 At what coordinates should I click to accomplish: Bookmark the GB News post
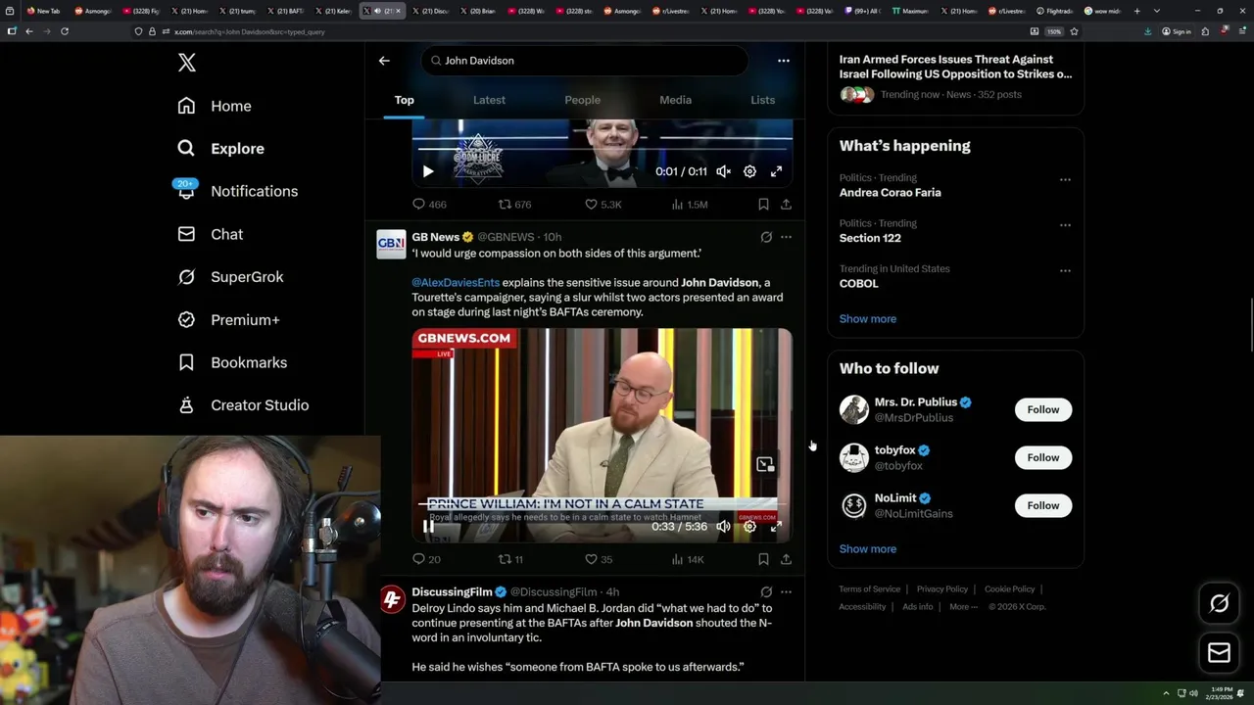click(x=763, y=560)
